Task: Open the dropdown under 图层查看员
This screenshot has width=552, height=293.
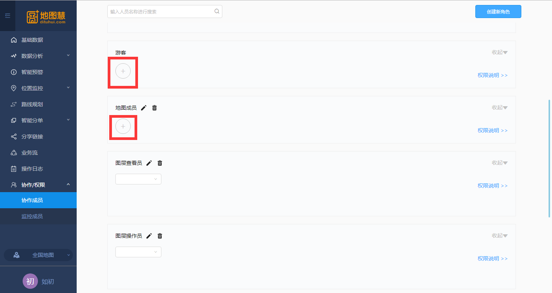Action: [x=138, y=179]
